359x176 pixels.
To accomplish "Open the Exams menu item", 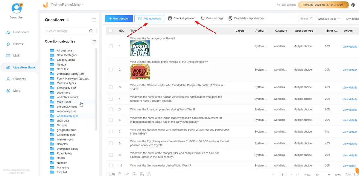I will coord(18,44).
